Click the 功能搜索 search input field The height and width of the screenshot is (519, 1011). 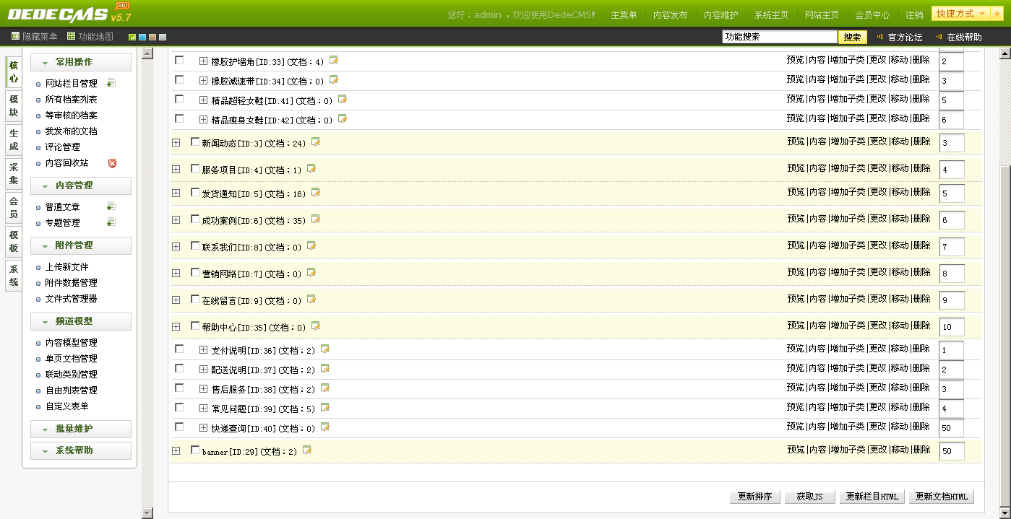[779, 37]
